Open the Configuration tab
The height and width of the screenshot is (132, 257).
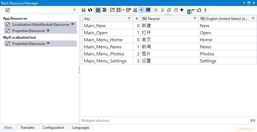pyautogui.click(x=53, y=128)
